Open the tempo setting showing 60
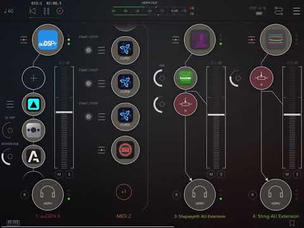The image size is (304, 228). tap(9, 11)
